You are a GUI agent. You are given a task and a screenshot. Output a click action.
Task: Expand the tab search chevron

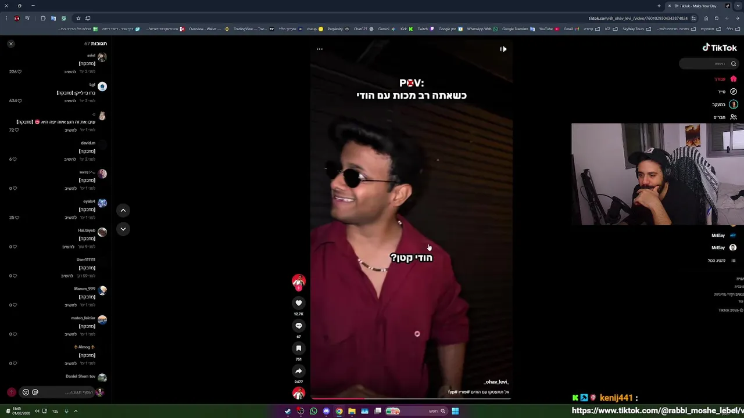738,6
